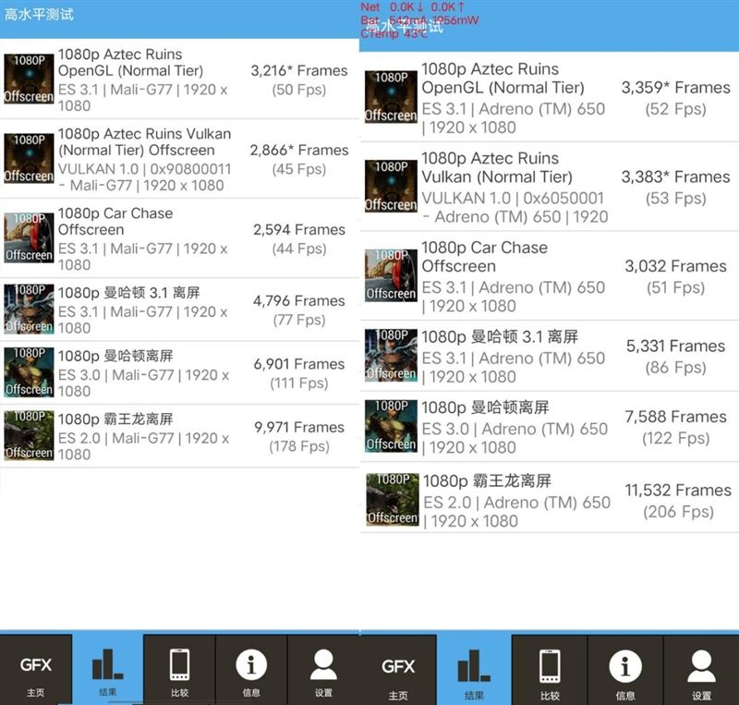This screenshot has width=739, height=705.
Task: Tap 霸王龙离屏 thumbnail, Adreno 650 screen
Action: (393, 499)
